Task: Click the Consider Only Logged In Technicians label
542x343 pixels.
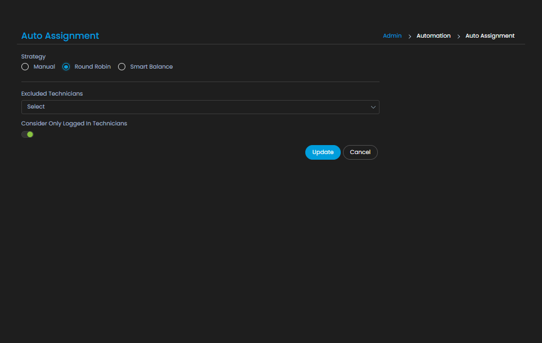Action: [74, 124]
